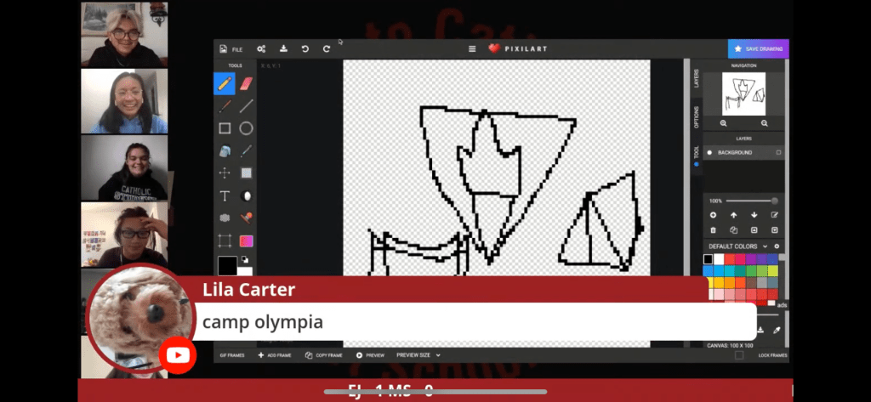
Task: Pick the Line drawing tool
Action: [247, 106]
